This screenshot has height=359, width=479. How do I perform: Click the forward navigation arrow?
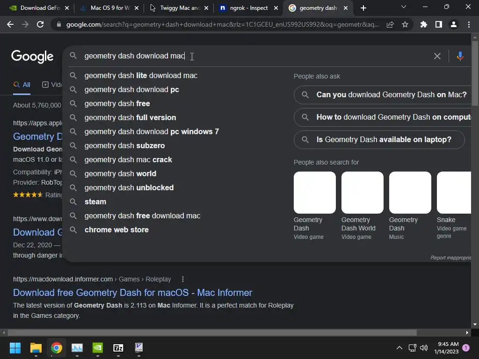[x=25, y=24]
